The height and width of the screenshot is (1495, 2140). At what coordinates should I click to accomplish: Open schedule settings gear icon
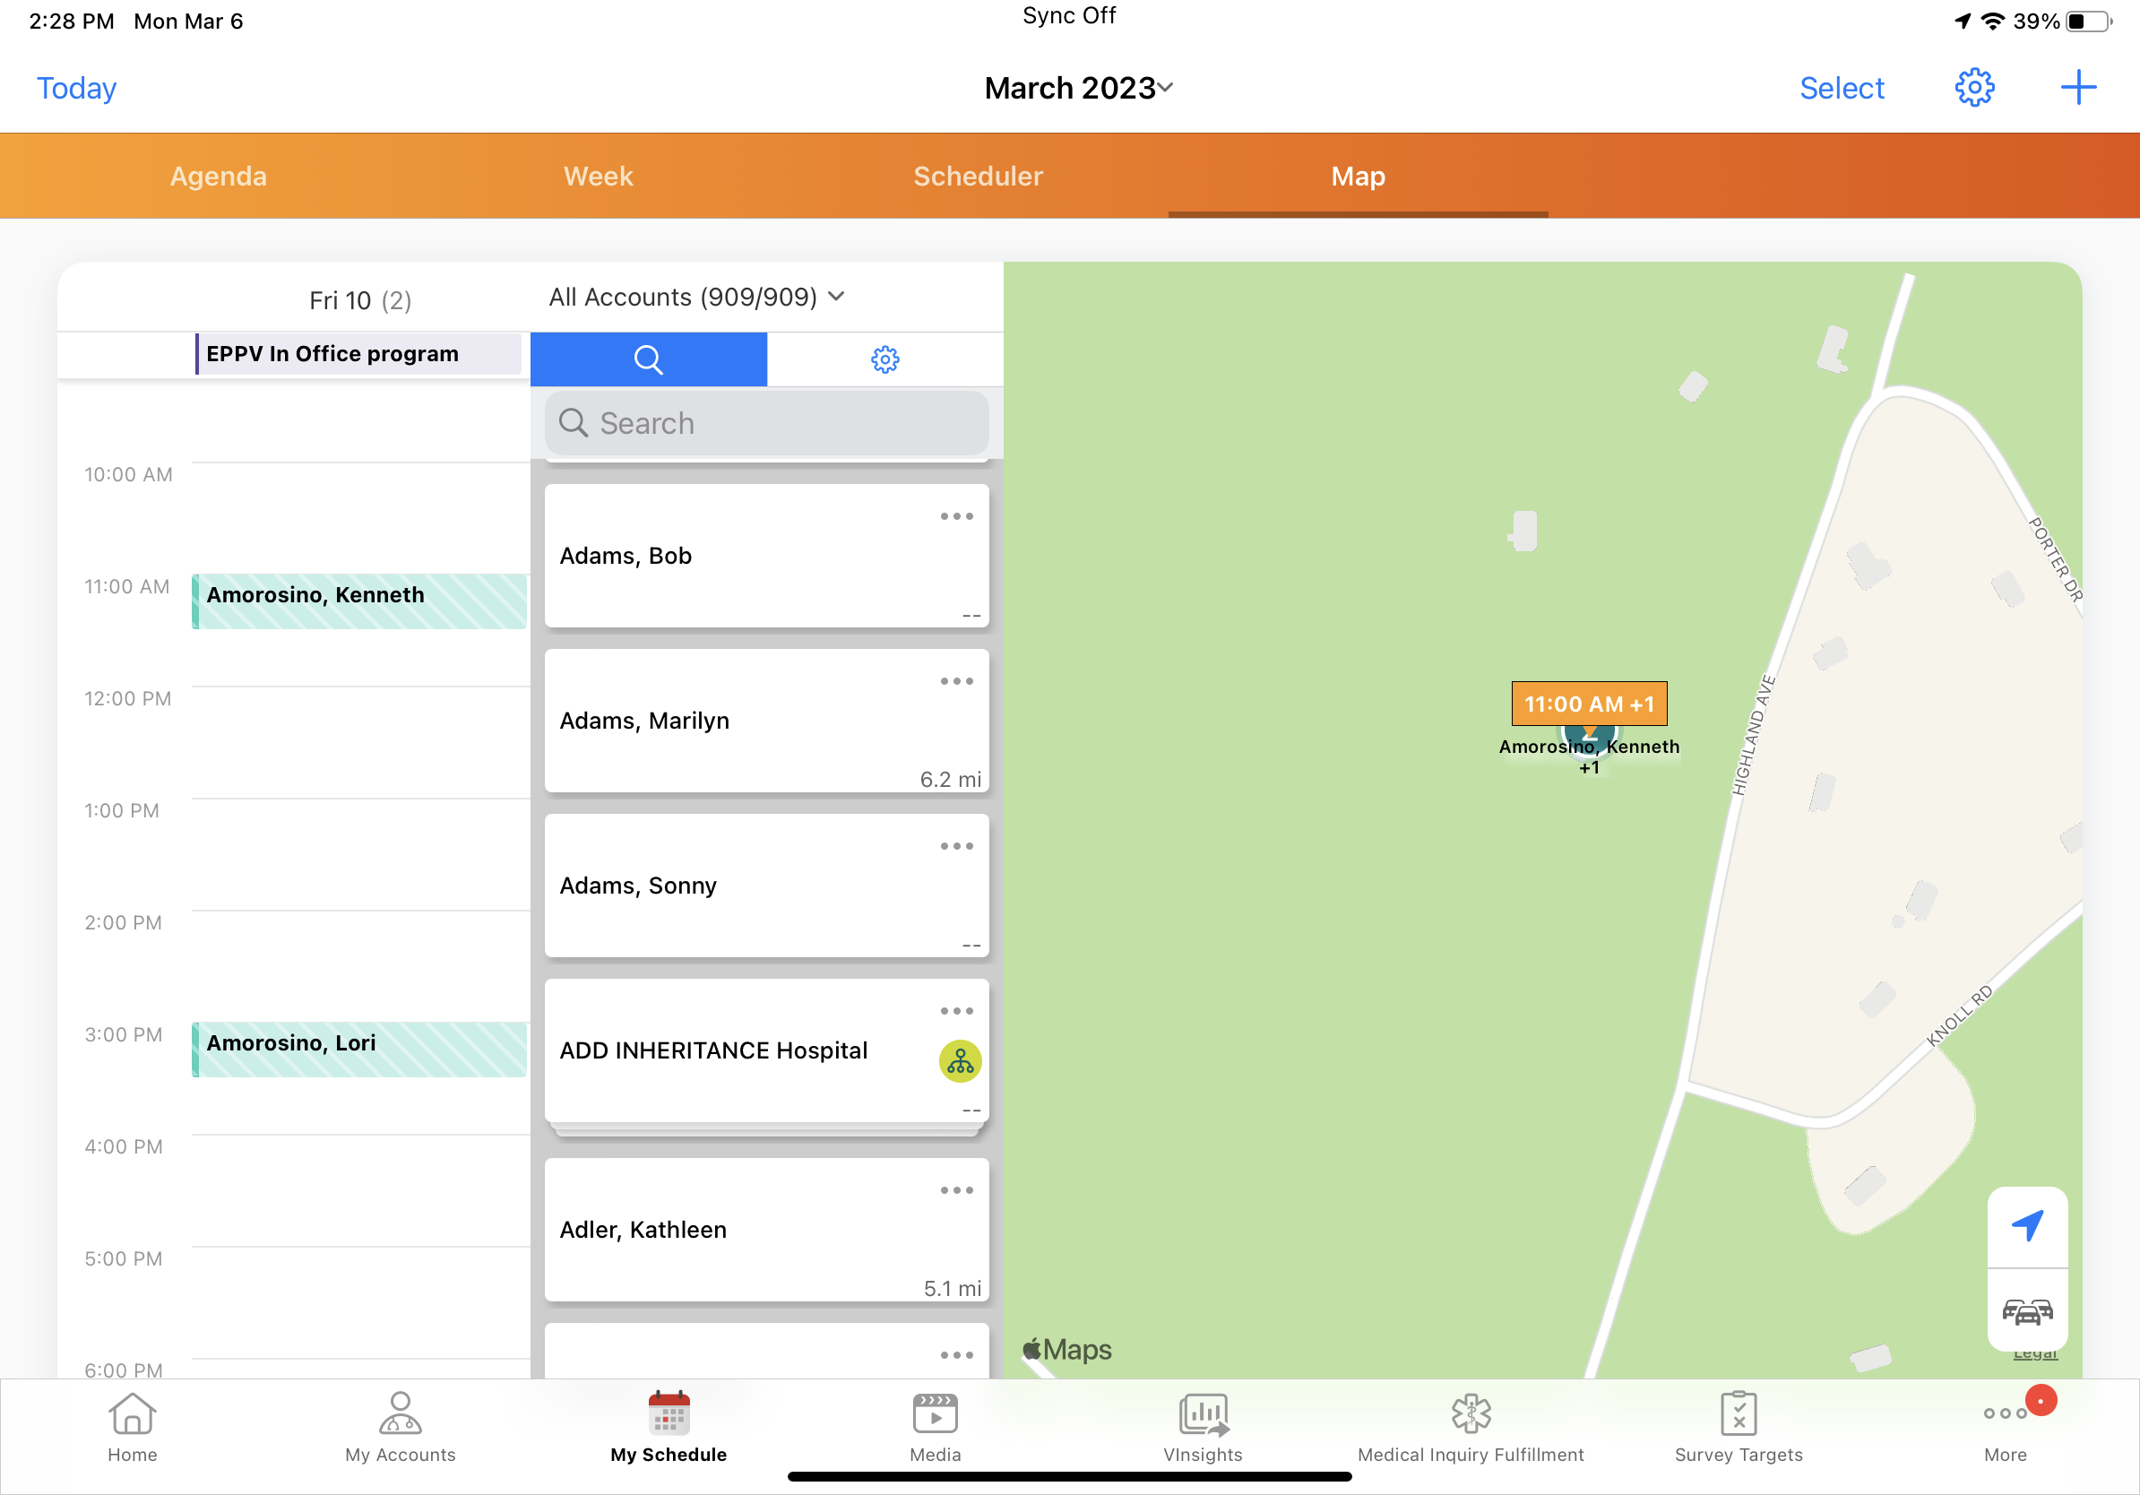pyautogui.click(x=1973, y=88)
